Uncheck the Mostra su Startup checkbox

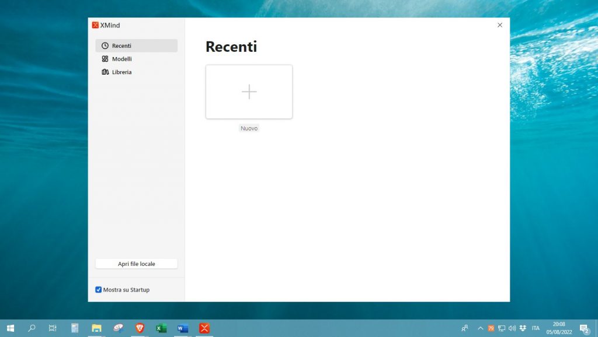click(x=98, y=290)
